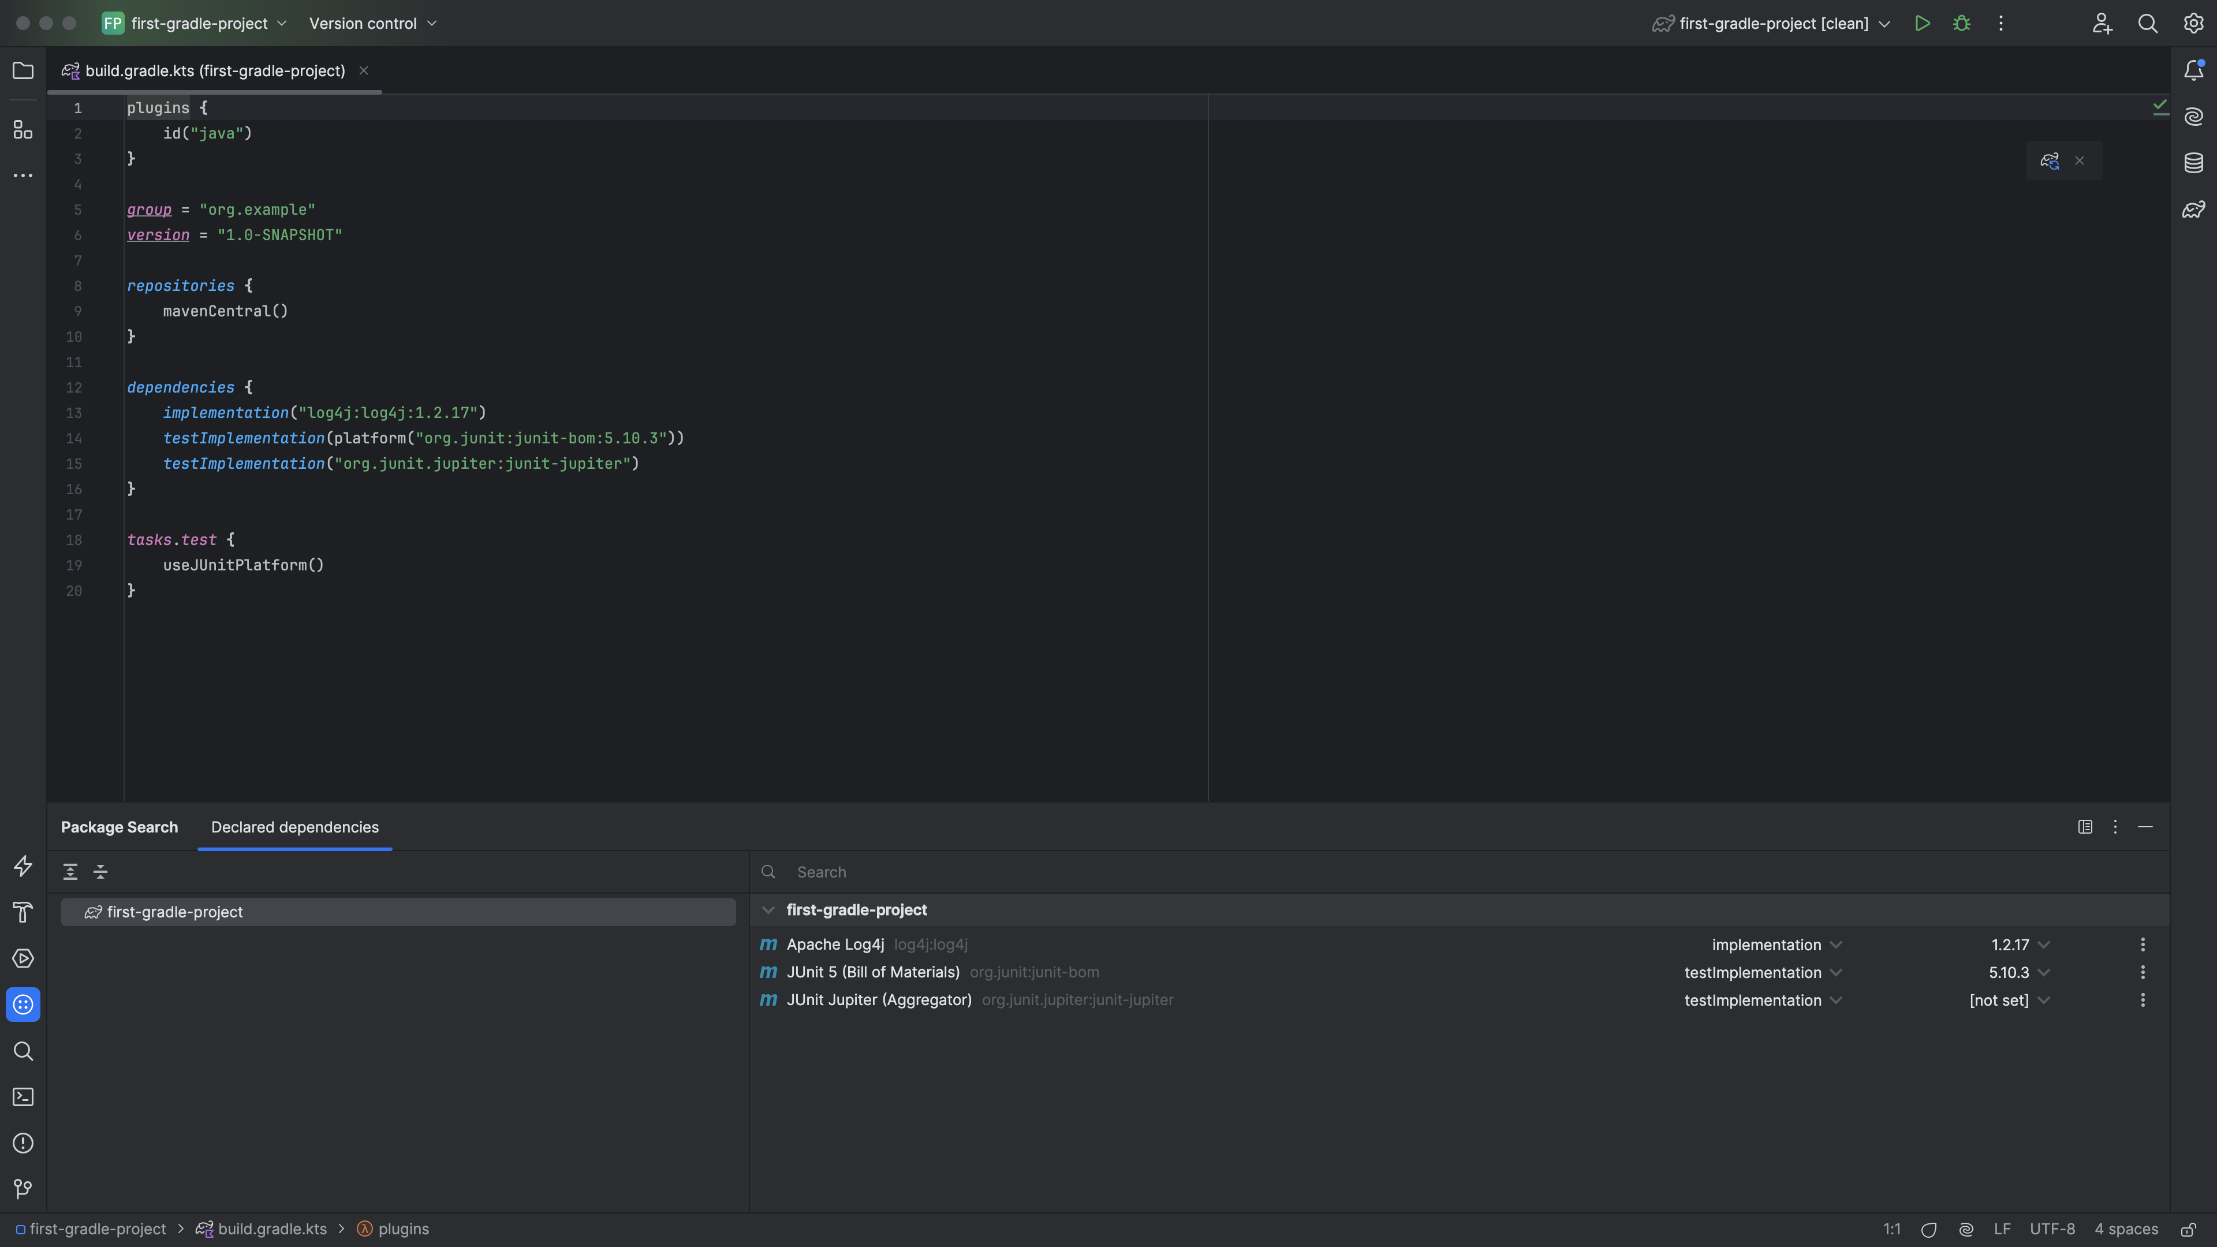Toggle read-only lock icon in status bar
This screenshot has height=1247, width=2217.
(x=2189, y=1230)
